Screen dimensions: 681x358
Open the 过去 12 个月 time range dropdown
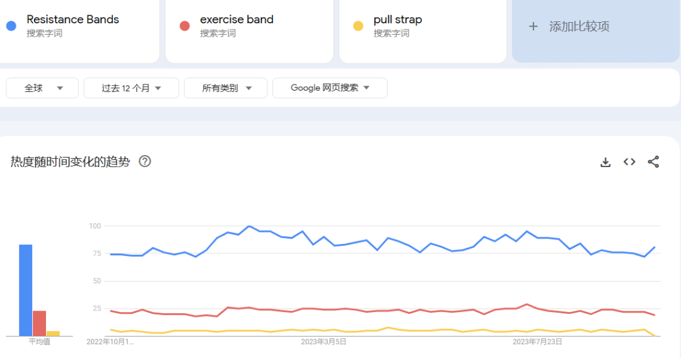tap(131, 88)
